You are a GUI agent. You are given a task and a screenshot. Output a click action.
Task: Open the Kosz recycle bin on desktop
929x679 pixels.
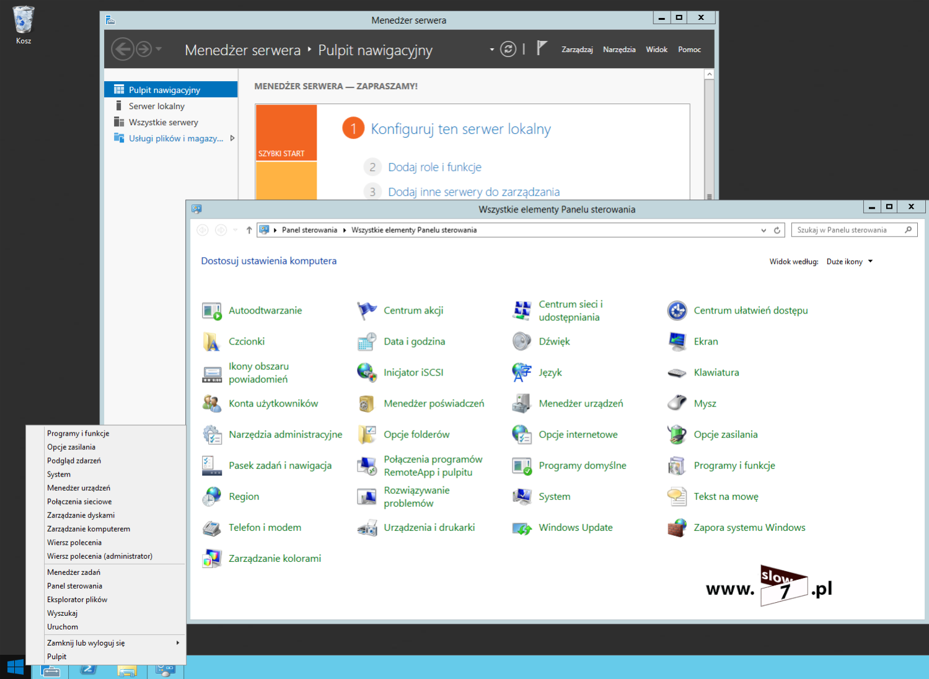24,20
